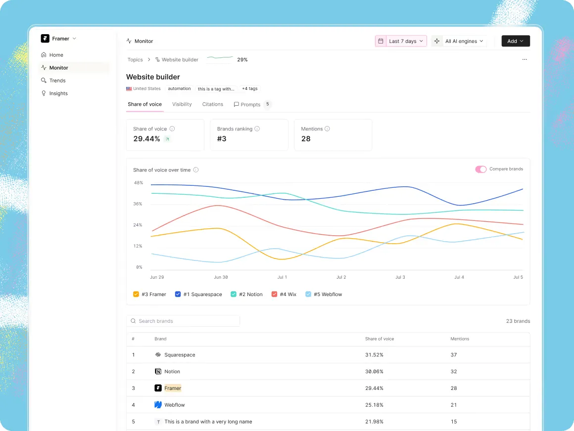Go to Home in the sidebar
The width and height of the screenshot is (574, 431).
(x=74, y=55)
